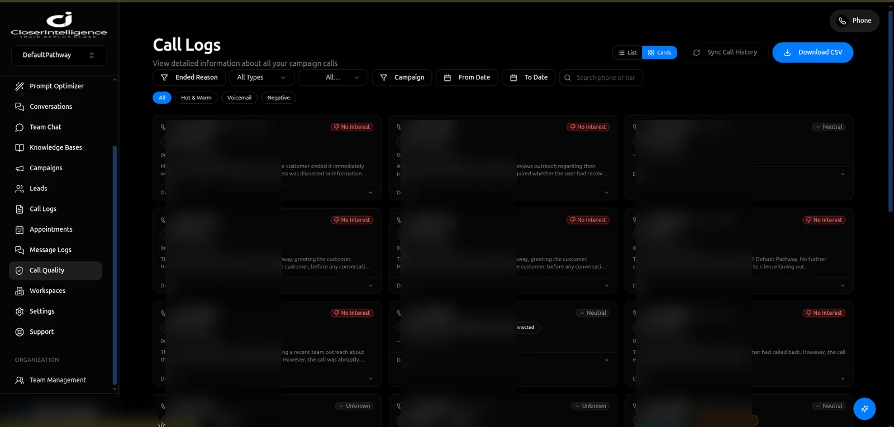Viewport: 894px width, 427px height.
Task: Open Appointments from the sidebar
Action: 56,229
